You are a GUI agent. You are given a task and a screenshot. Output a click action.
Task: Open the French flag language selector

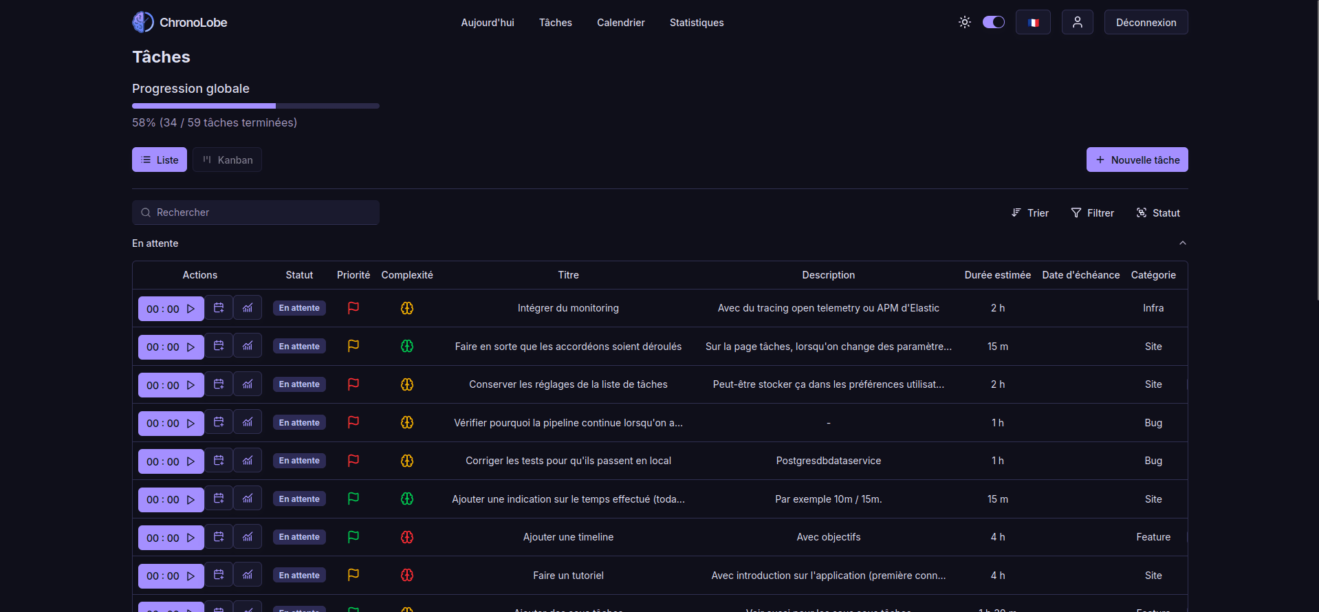click(x=1033, y=22)
